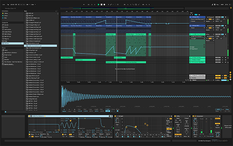Open the 1 Bar quantization menu
This screenshot has width=233, height=146.
click(33, 4)
